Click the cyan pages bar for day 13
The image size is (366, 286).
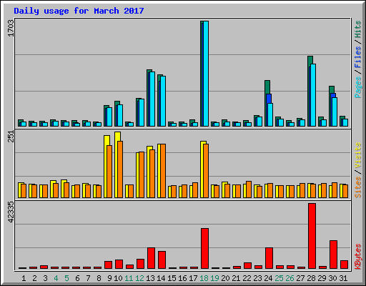[x=152, y=99]
